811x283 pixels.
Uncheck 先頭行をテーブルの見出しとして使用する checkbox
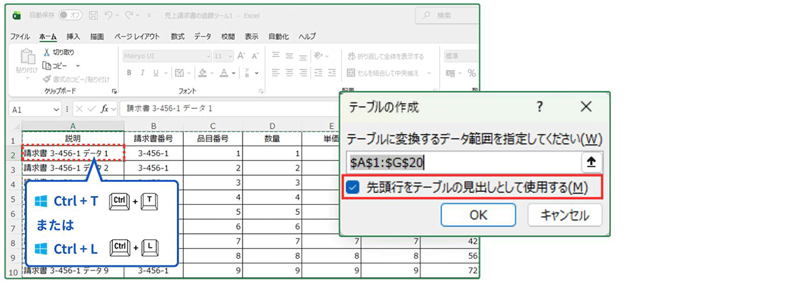tap(352, 187)
